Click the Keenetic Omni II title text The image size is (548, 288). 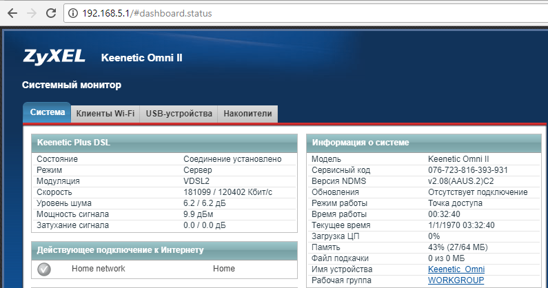coord(141,57)
